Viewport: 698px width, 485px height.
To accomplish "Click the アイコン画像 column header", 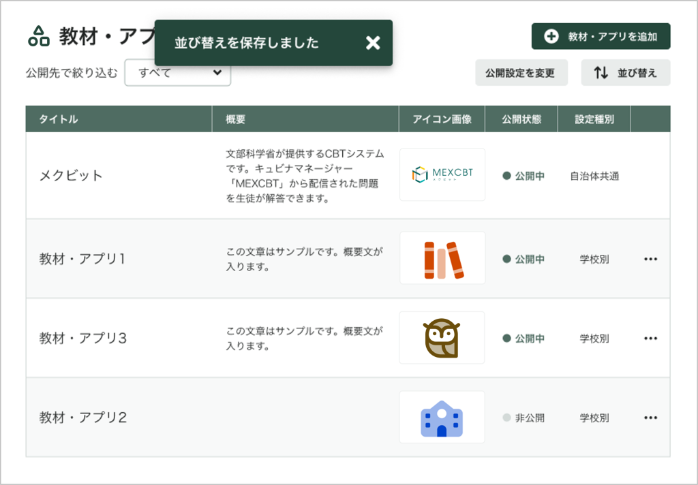I will click(x=442, y=119).
